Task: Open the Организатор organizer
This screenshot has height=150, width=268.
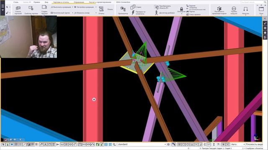Action: [x=123, y=10]
